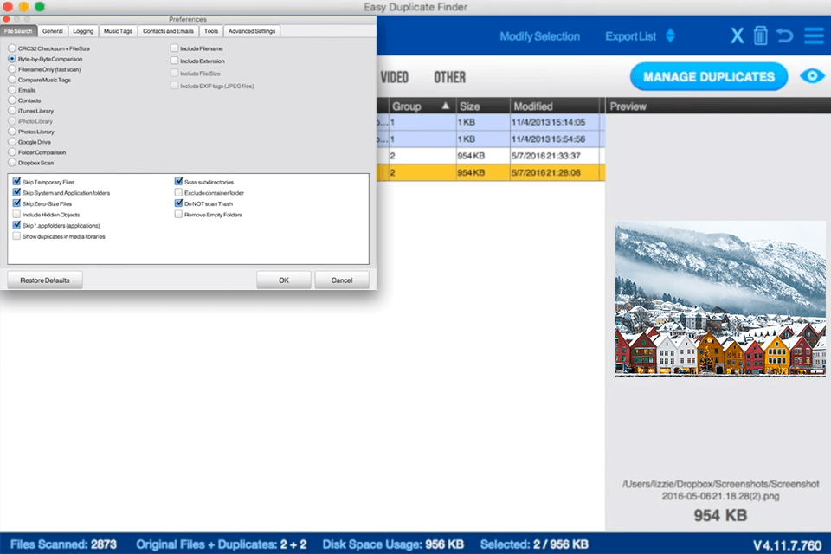The image size is (831, 554).
Task: Sort by the Group column sort arrow
Action: pos(444,106)
